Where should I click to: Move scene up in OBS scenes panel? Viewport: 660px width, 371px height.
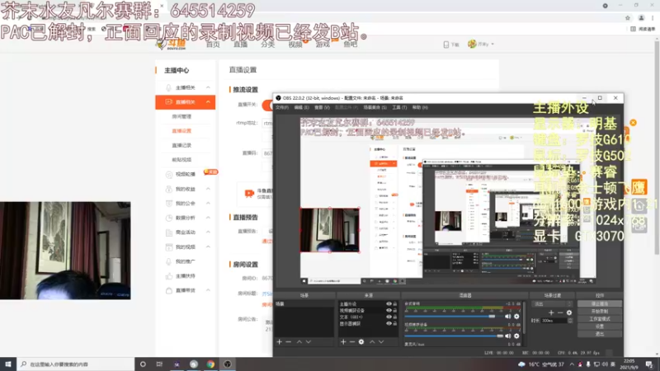tap(299, 342)
